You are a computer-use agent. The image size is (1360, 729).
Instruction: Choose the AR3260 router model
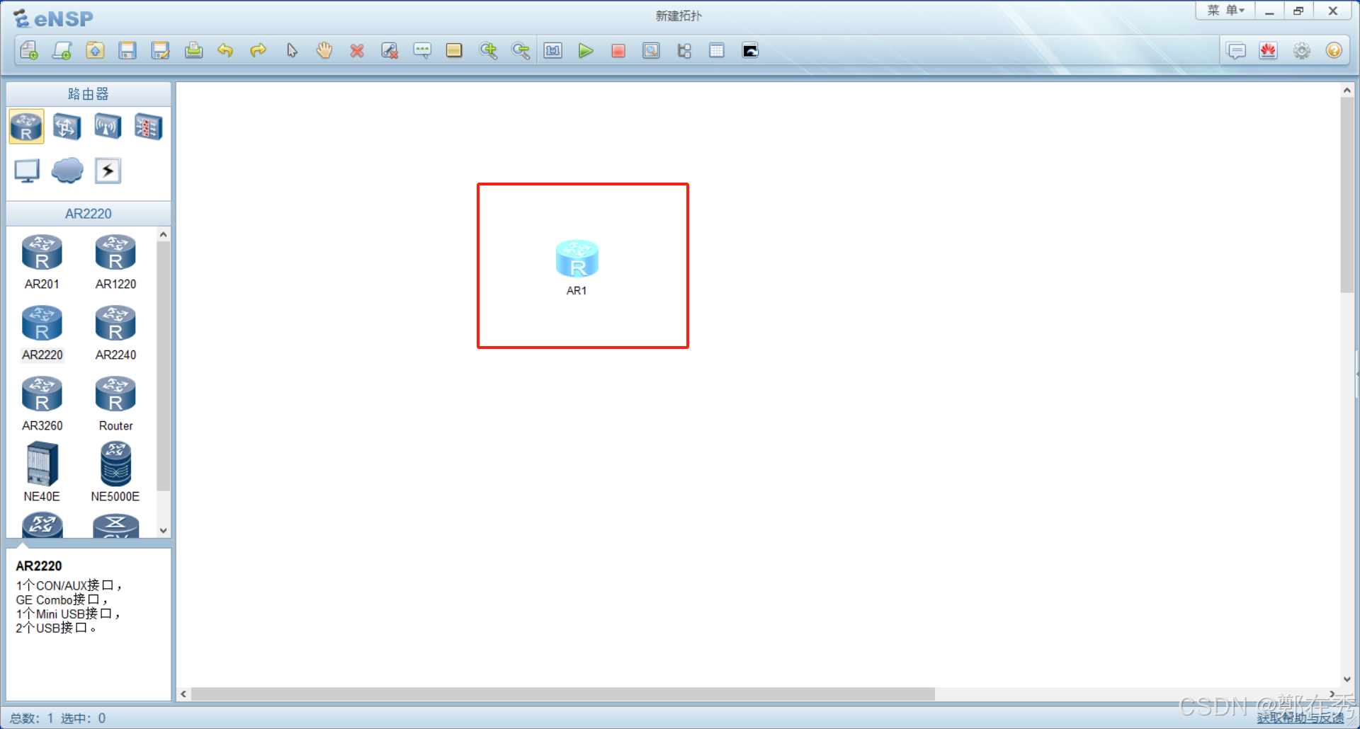[42, 404]
